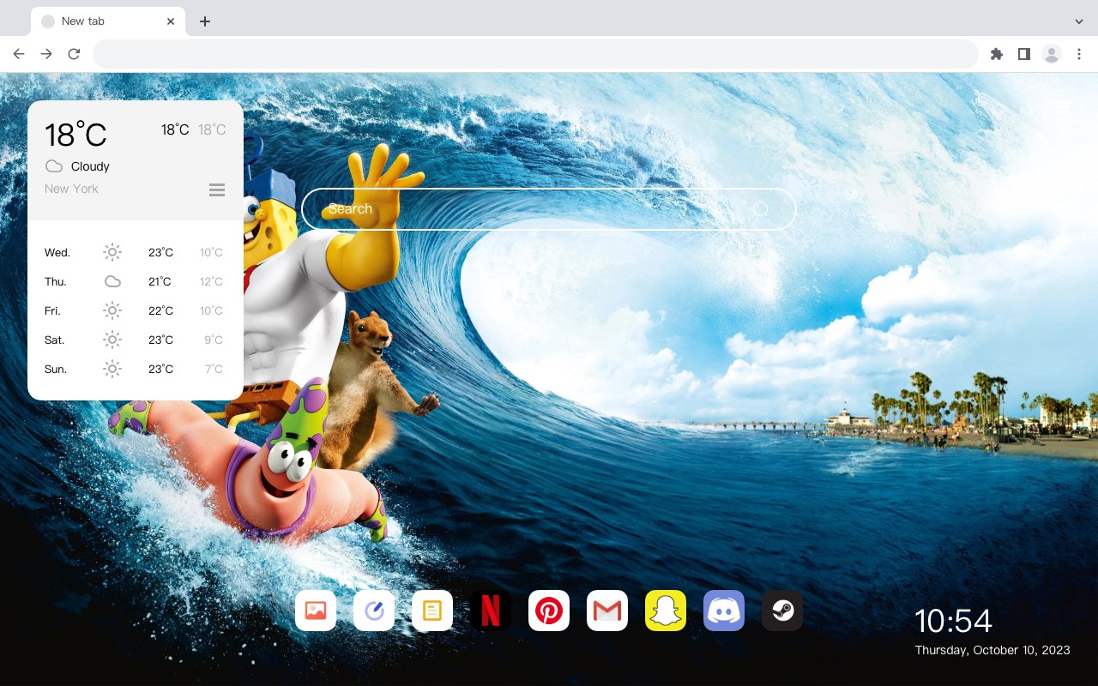This screenshot has width=1098, height=686.
Task: Click the Thu. cloudy forecast icon
Action: (x=112, y=281)
